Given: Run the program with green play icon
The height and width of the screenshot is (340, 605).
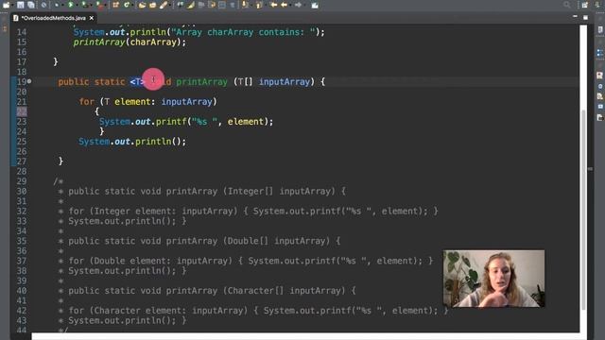Looking at the screenshot, I should 71,5.
